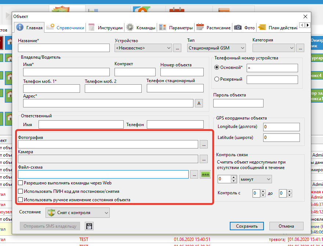This screenshot has width=323, height=246.
Task: Open the Параметры tab
Action: tap(176, 27)
